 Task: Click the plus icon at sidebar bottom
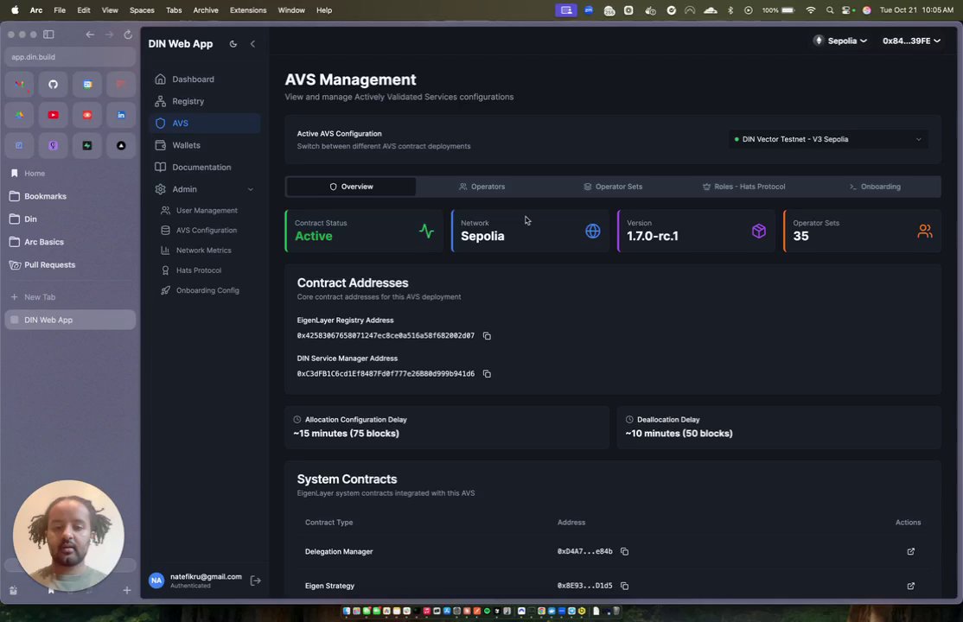[126, 590]
